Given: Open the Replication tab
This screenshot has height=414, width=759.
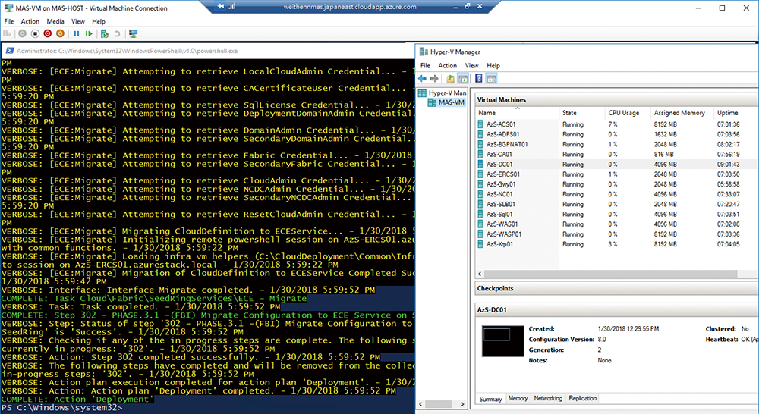Looking at the screenshot, I should click(582, 398).
